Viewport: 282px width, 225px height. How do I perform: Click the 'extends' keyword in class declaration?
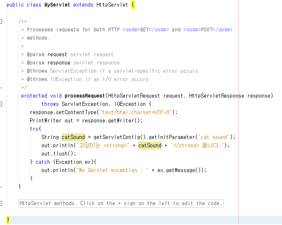point(83,5)
